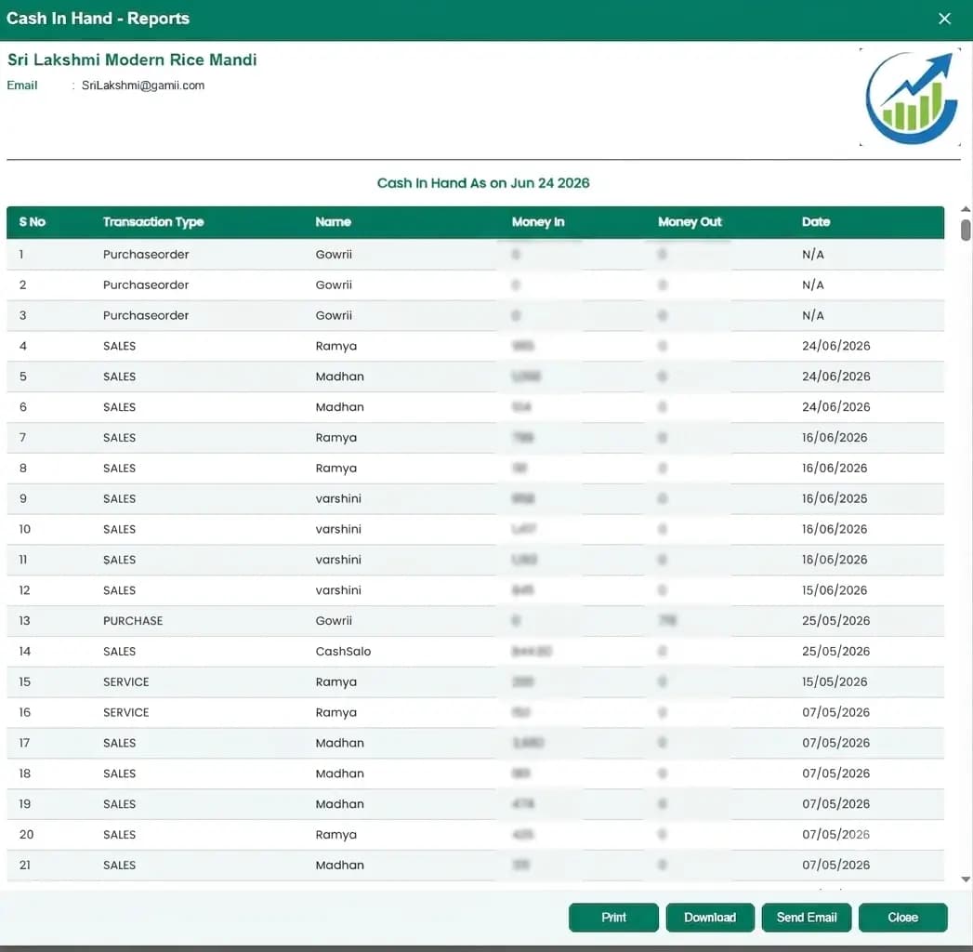
Task: Click the Cash In Hand As on Jun 24 2026 heading
Action: pos(483,183)
